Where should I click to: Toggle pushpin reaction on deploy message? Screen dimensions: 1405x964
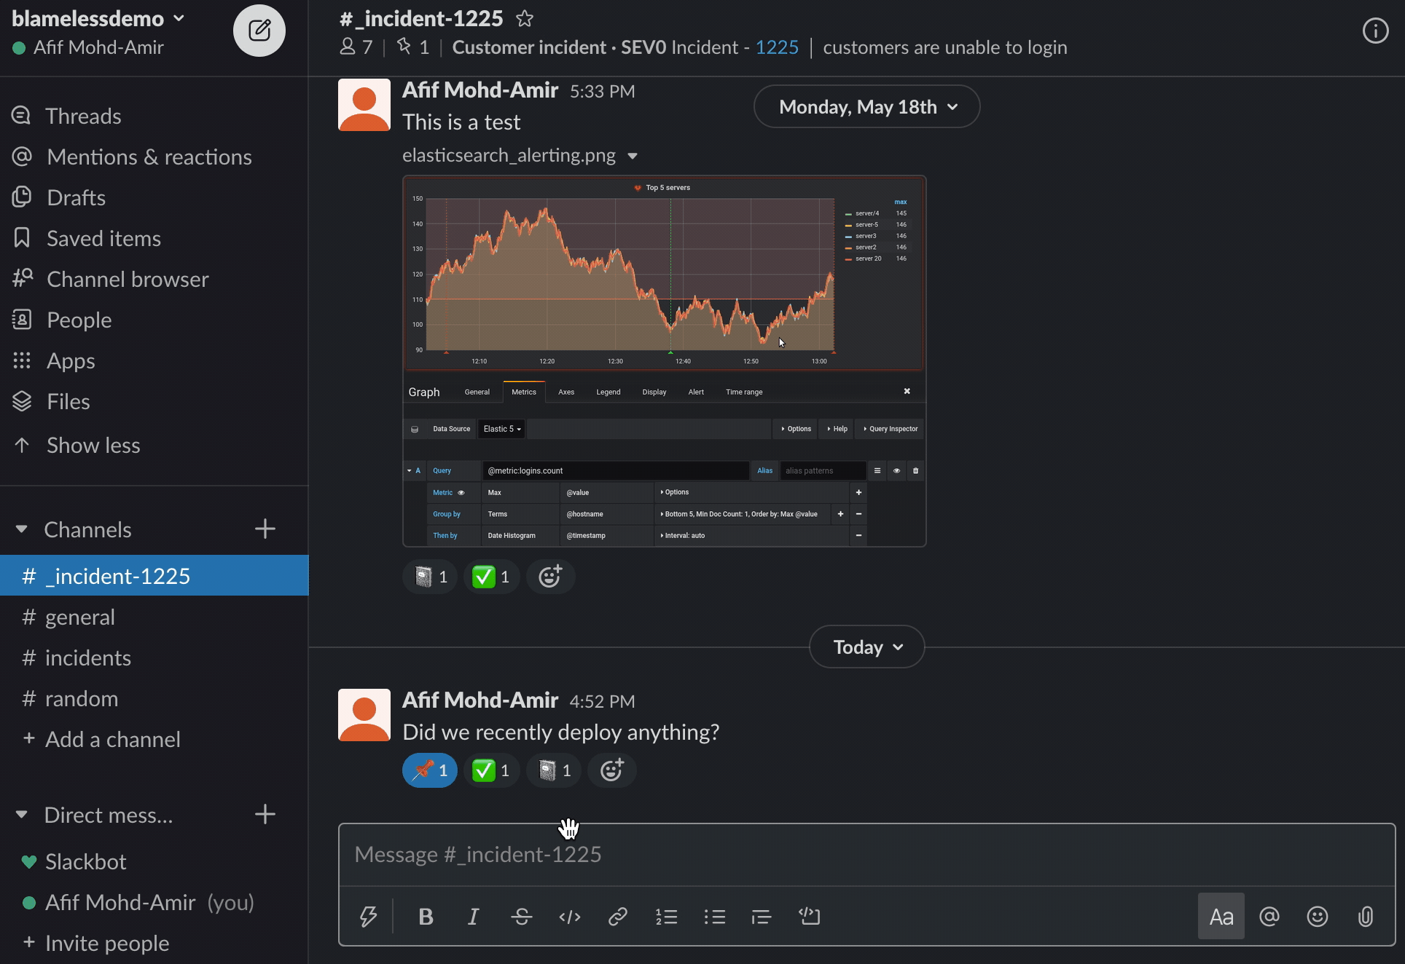pos(430,770)
